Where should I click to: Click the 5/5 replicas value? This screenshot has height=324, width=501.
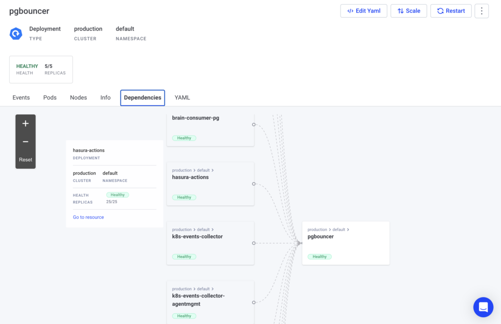[x=48, y=66]
